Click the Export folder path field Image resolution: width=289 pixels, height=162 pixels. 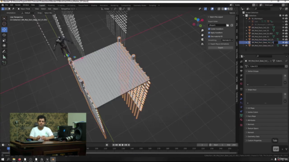point(217,25)
